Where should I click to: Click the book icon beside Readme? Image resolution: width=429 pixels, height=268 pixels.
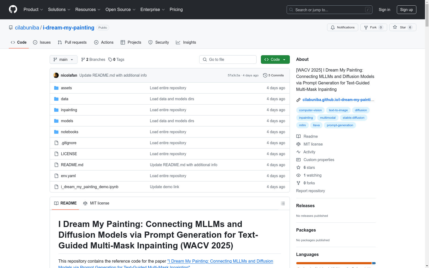298,136
